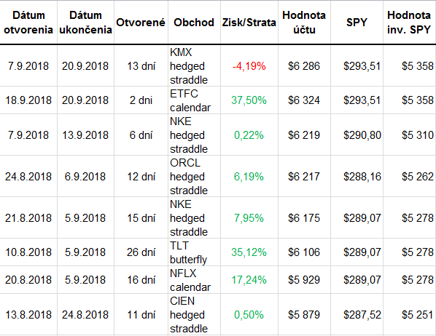Select the 24.8.2018 opening date cell
The height and width of the screenshot is (336, 436).
coord(28,176)
